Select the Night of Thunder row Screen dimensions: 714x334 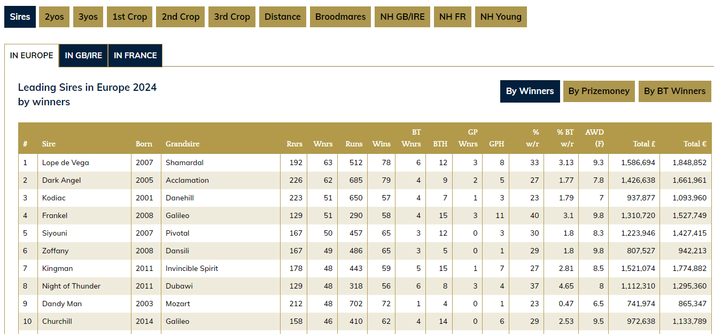click(71, 286)
